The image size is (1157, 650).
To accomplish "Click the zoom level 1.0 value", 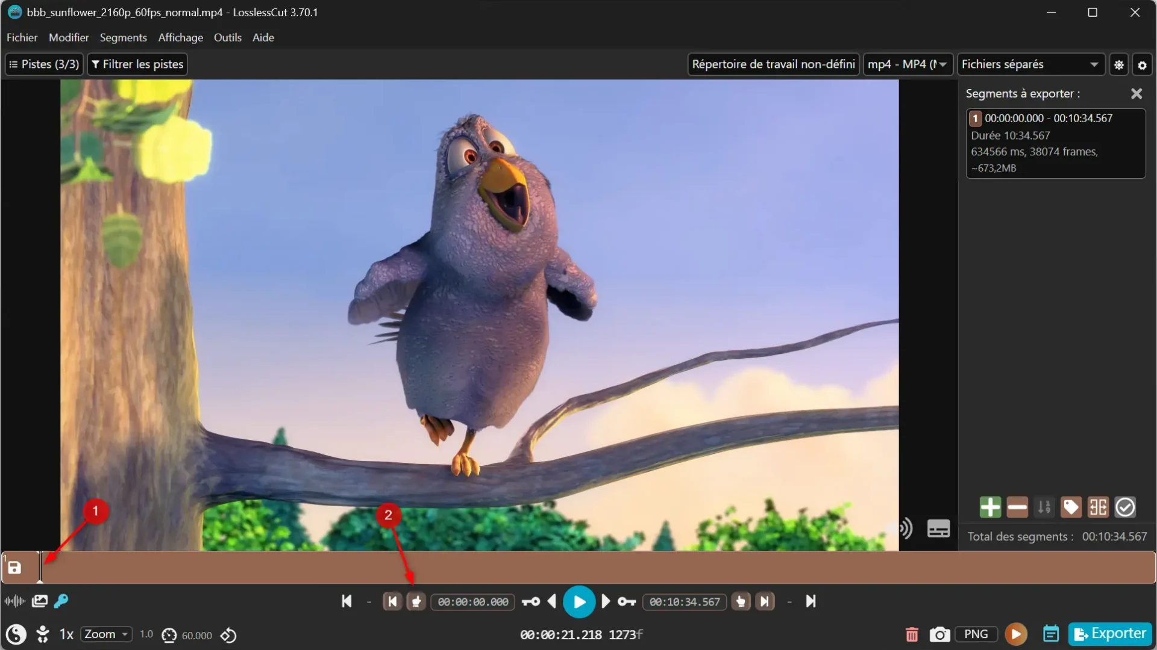I will pyautogui.click(x=146, y=634).
